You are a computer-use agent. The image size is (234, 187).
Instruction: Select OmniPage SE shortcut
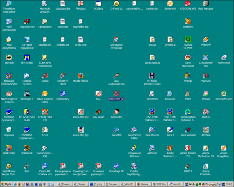117,166
